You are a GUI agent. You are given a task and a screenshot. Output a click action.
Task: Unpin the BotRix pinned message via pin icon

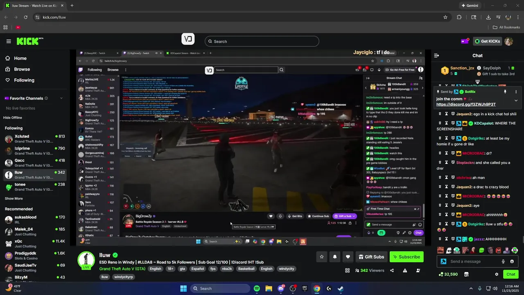click(x=505, y=92)
